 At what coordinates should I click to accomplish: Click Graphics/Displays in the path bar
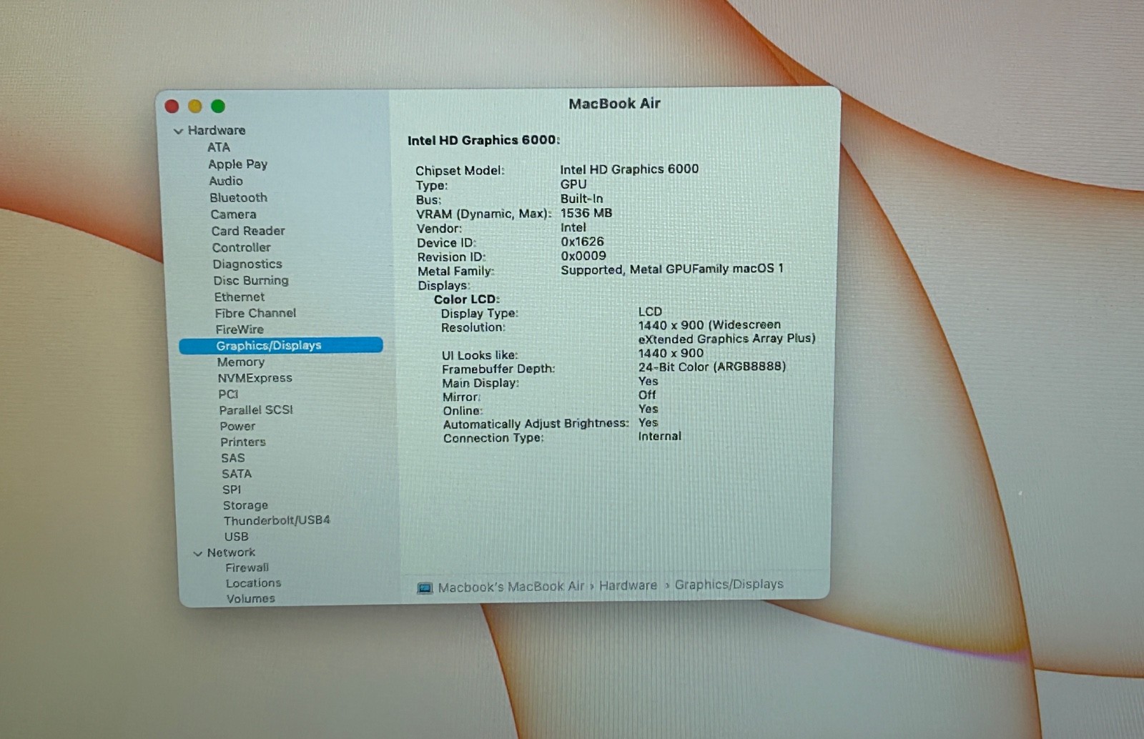point(729,585)
